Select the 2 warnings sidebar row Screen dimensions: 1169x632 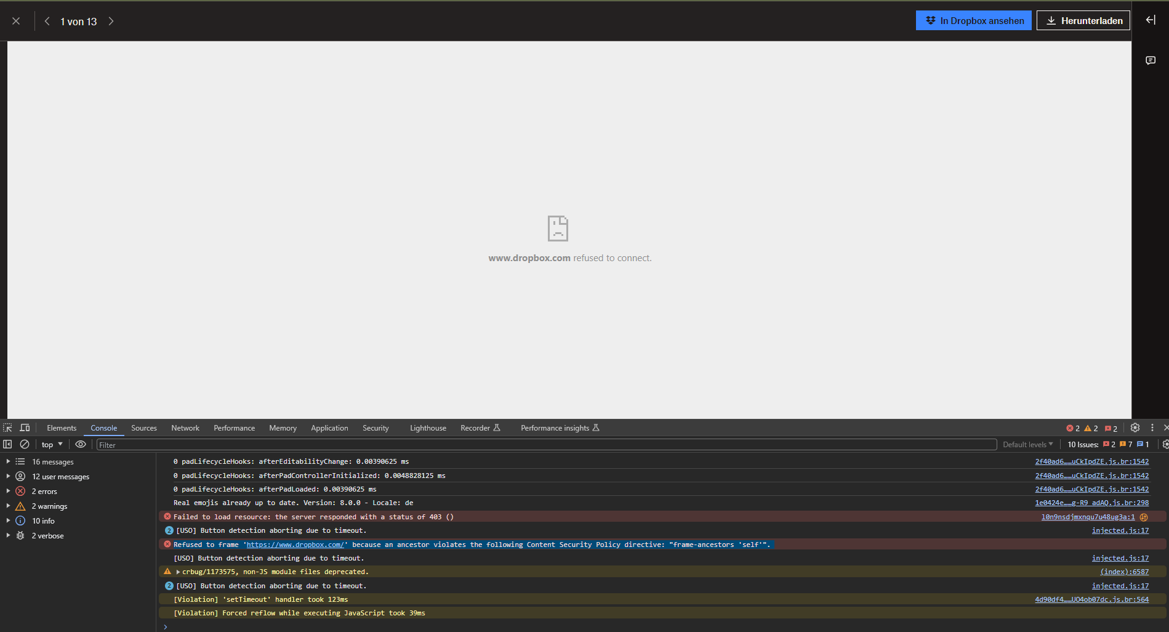click(x=78, y=506)
